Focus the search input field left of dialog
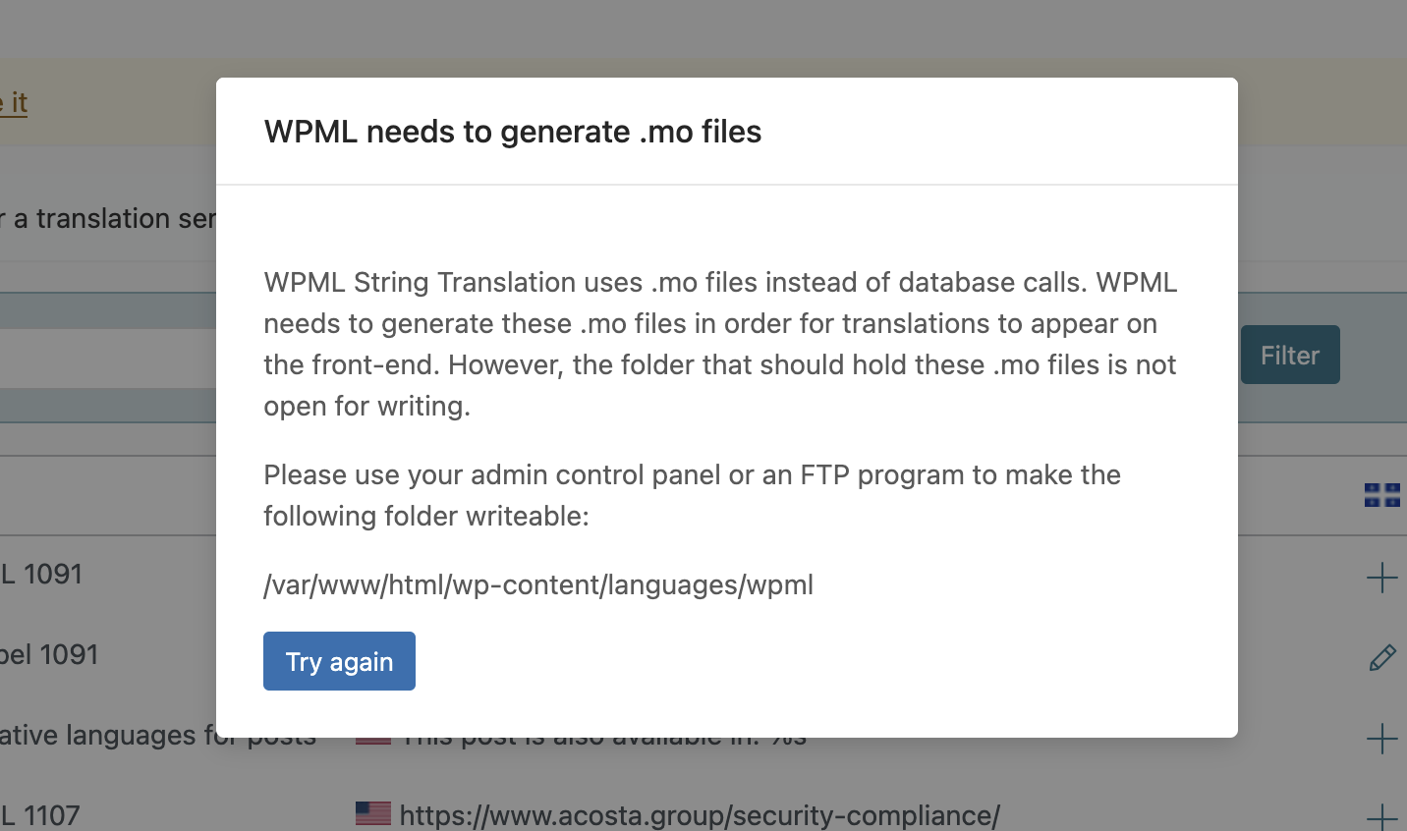This screenshot has width=1407, height=831. [108, 358]
